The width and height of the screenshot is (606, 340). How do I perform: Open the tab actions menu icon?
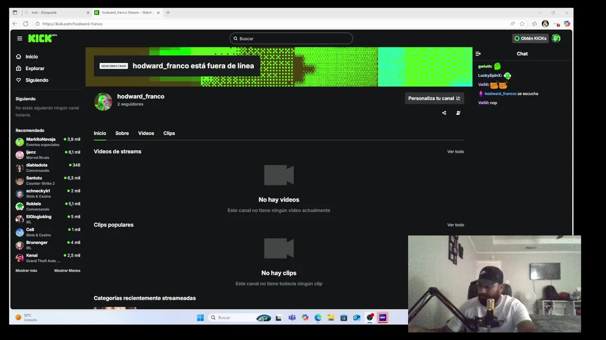point(15,13)
